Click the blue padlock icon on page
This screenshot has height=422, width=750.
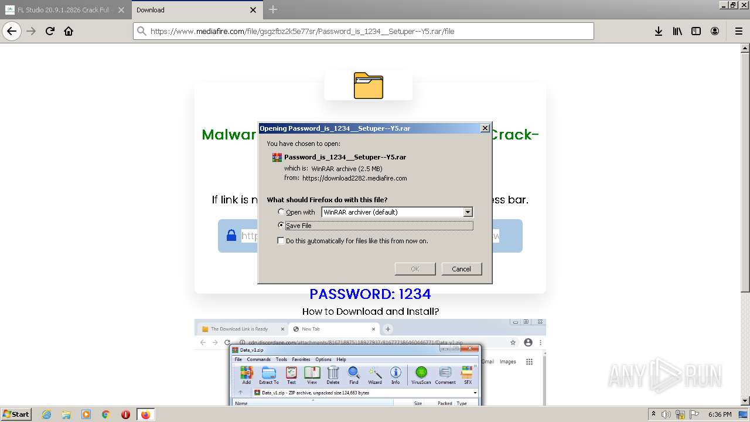point(231,235)
